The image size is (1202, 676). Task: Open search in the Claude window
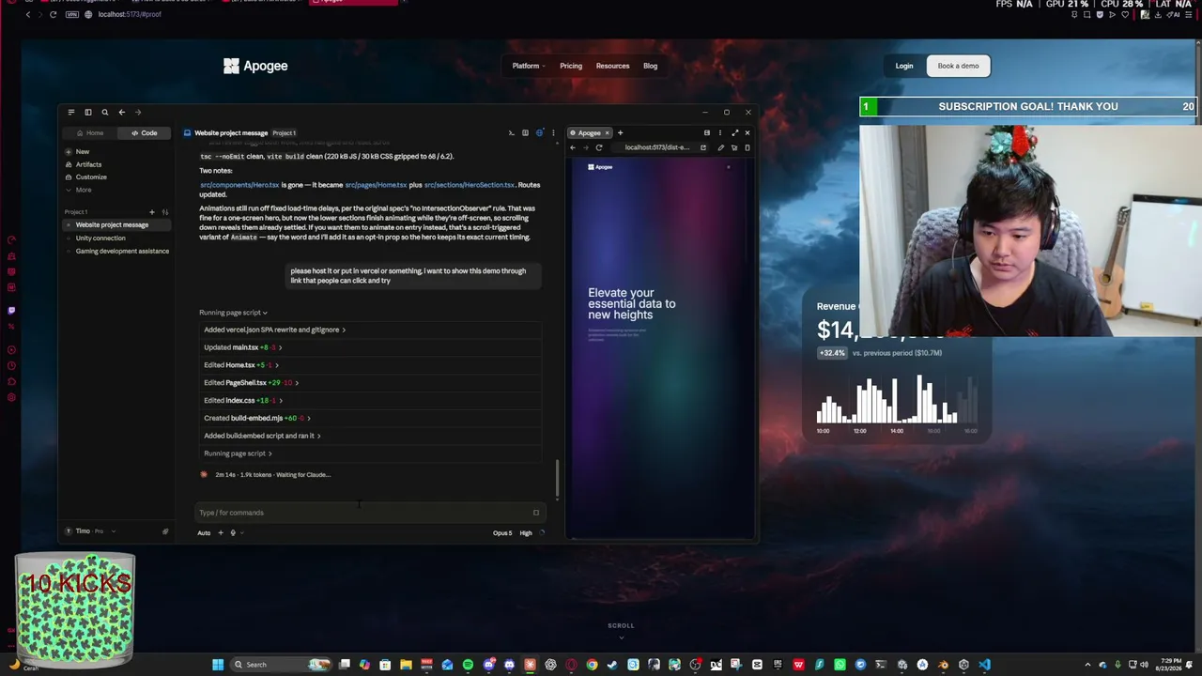(105, 112)
